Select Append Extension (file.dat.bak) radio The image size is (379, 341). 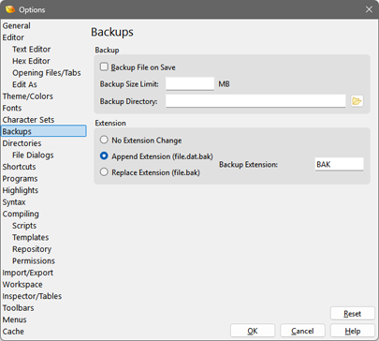(x=104, y=156)
